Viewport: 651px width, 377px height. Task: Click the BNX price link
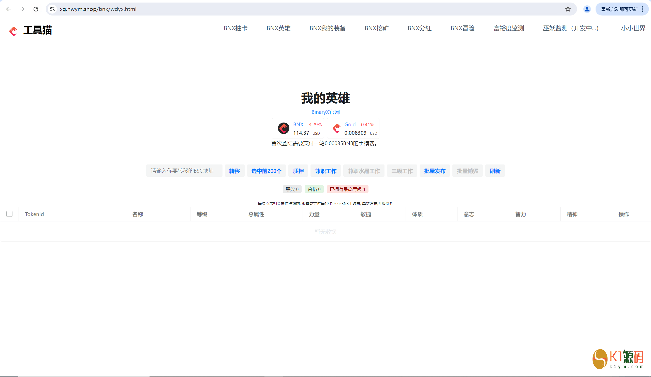pyautogui.click(x=298, y=125)
